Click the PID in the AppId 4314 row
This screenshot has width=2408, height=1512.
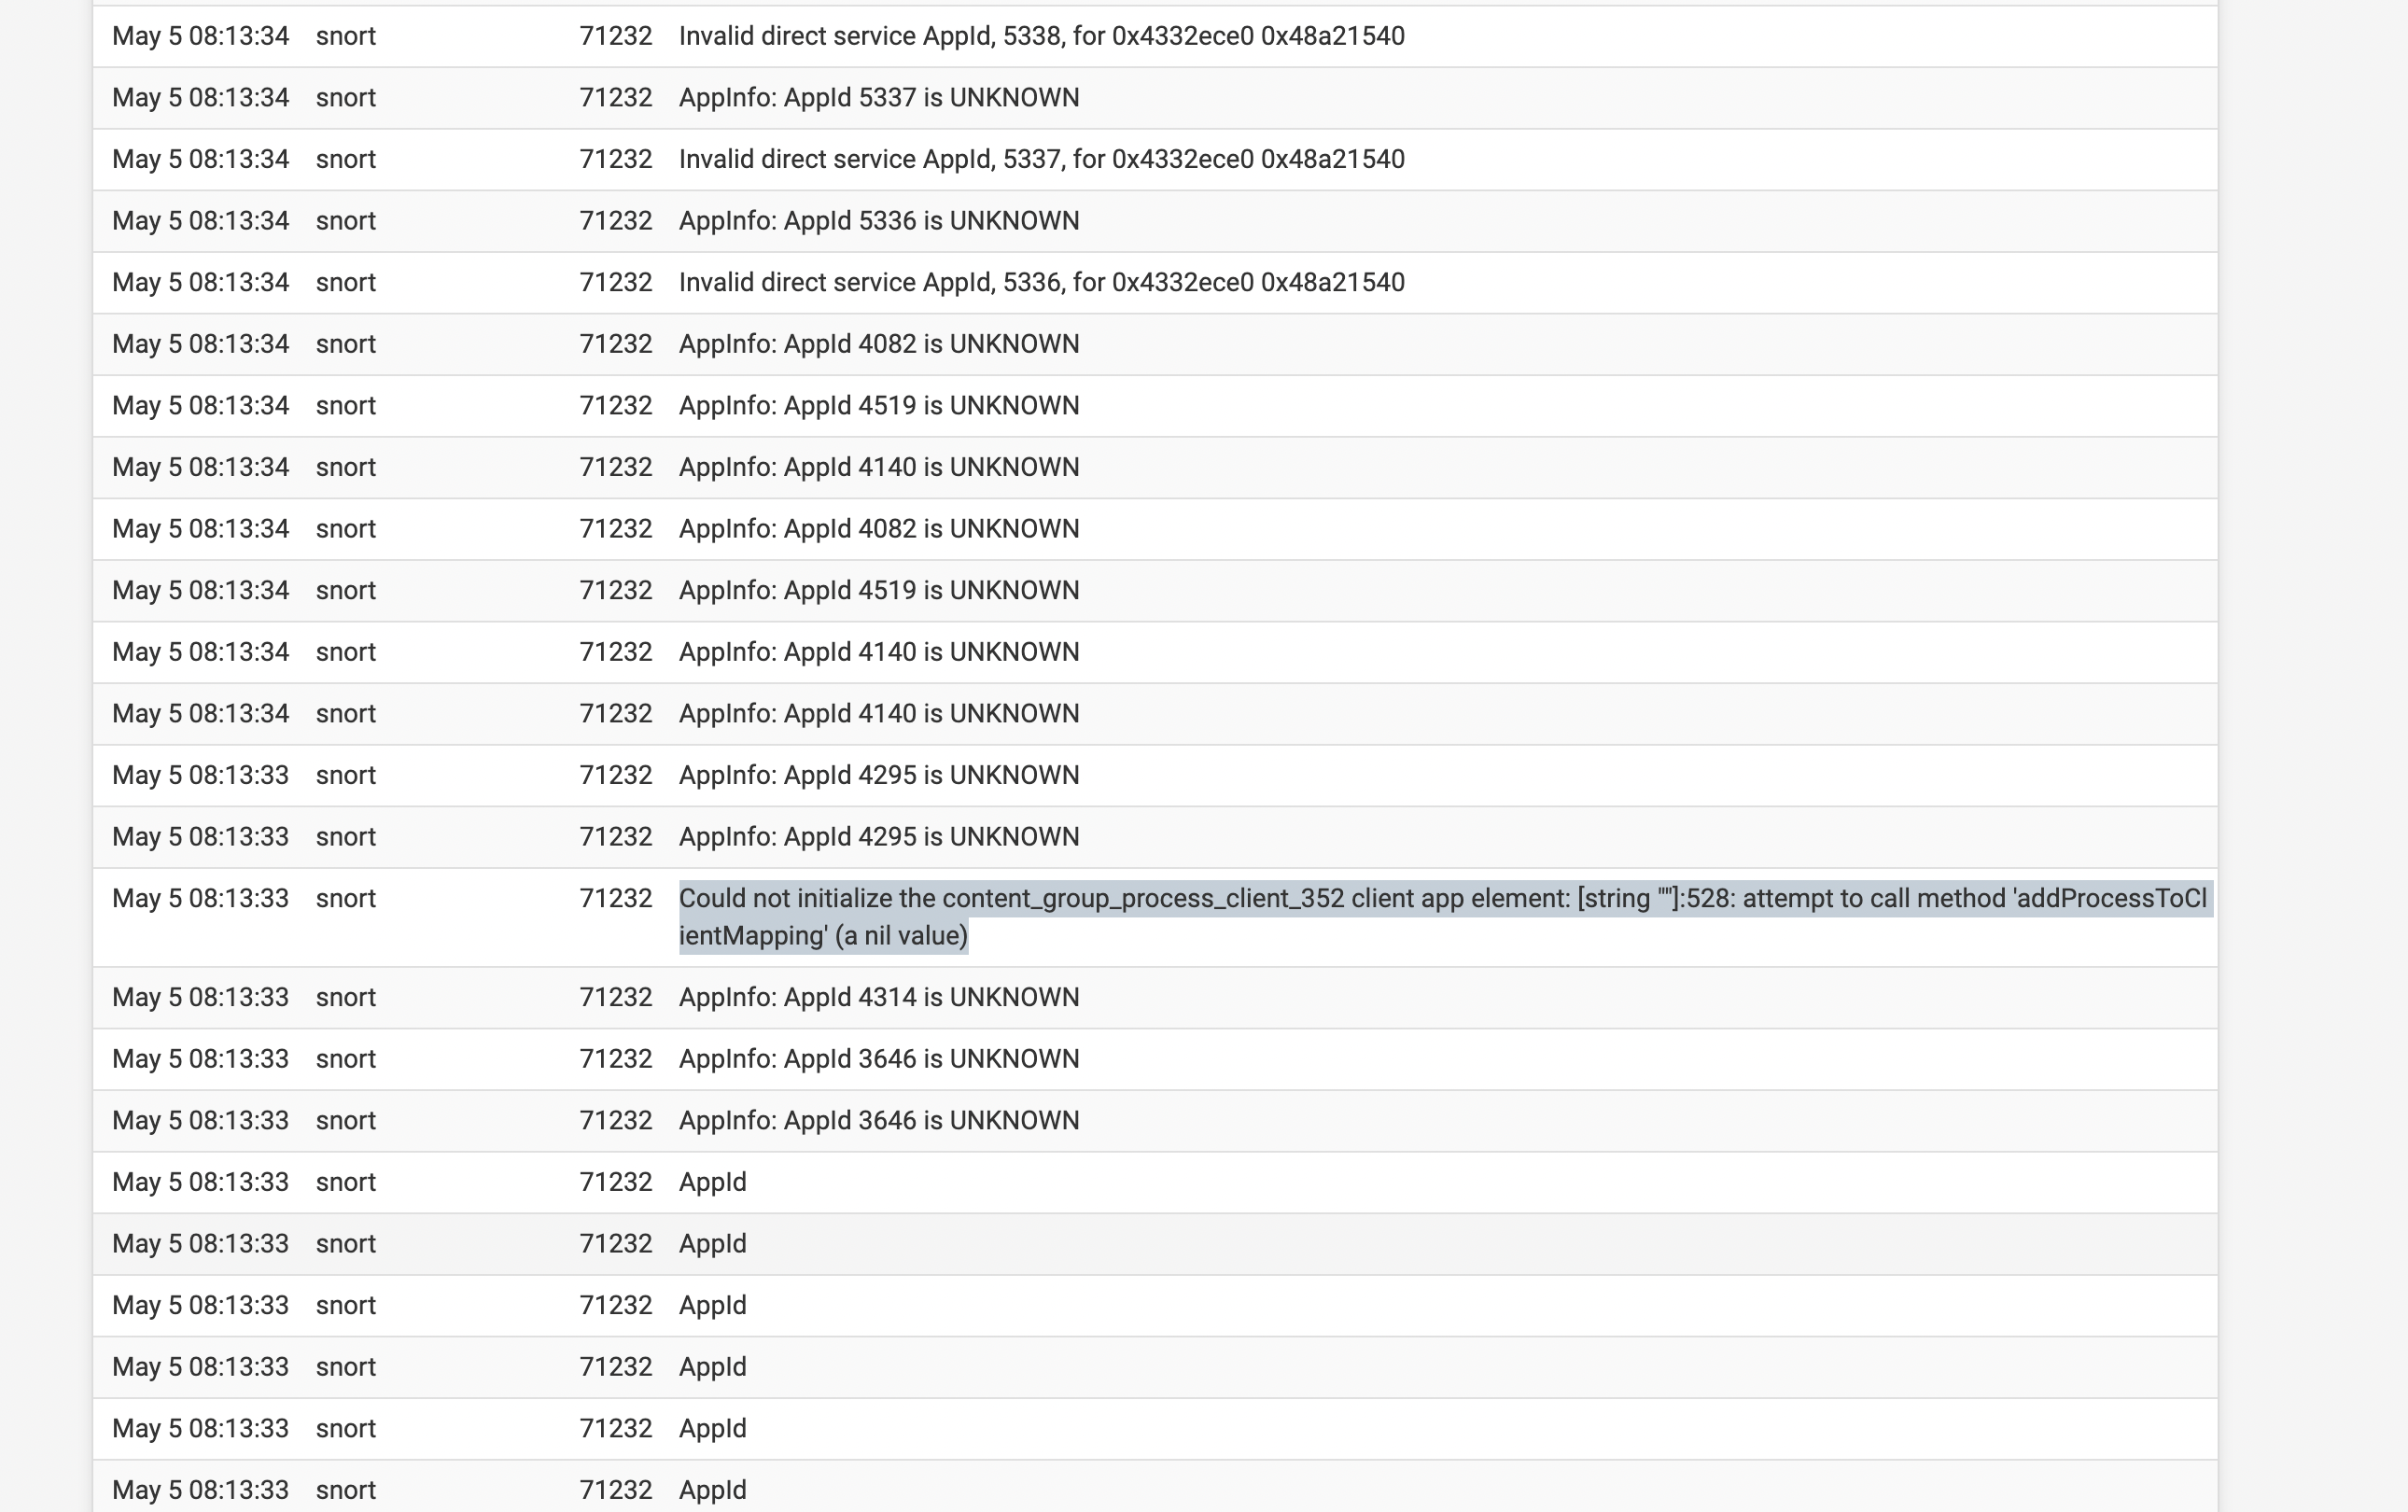tap(615, 997)
